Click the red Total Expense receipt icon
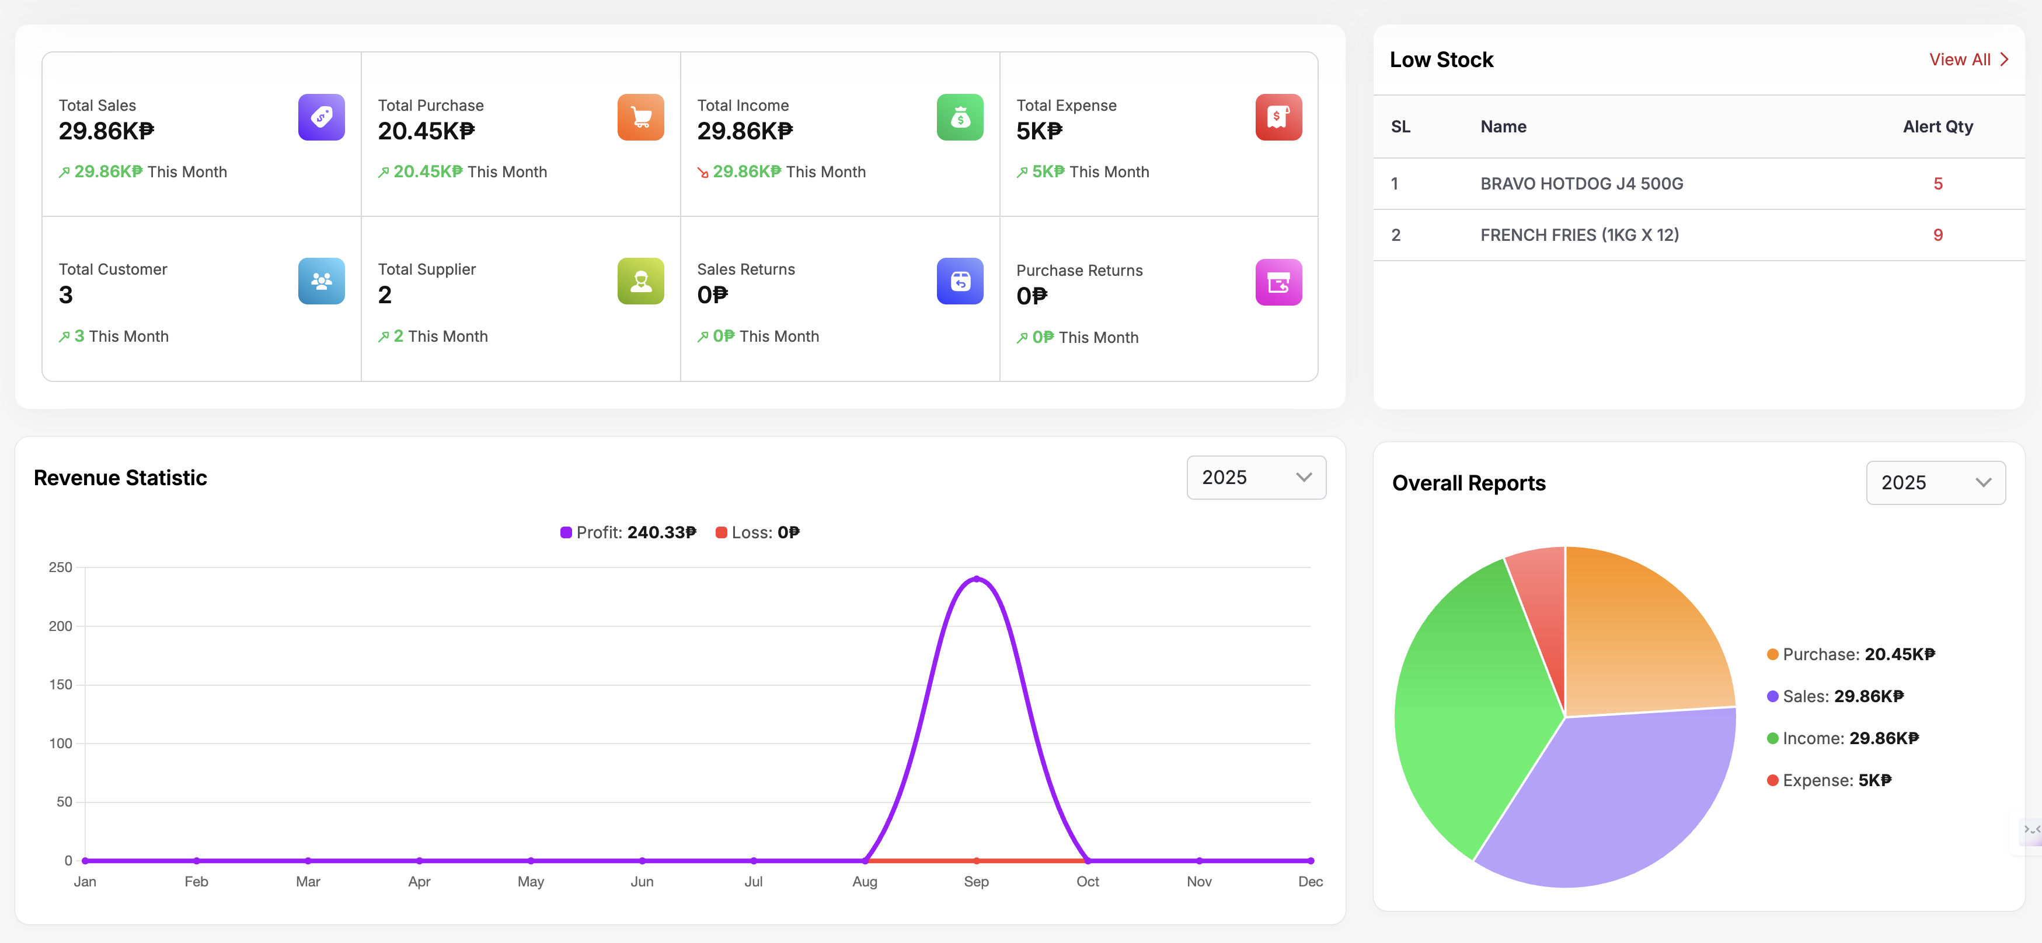 (x=1278, y=117)
